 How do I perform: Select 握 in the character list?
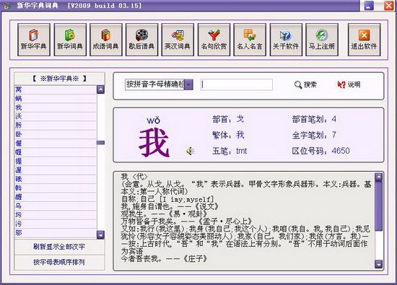pos(56,161)
